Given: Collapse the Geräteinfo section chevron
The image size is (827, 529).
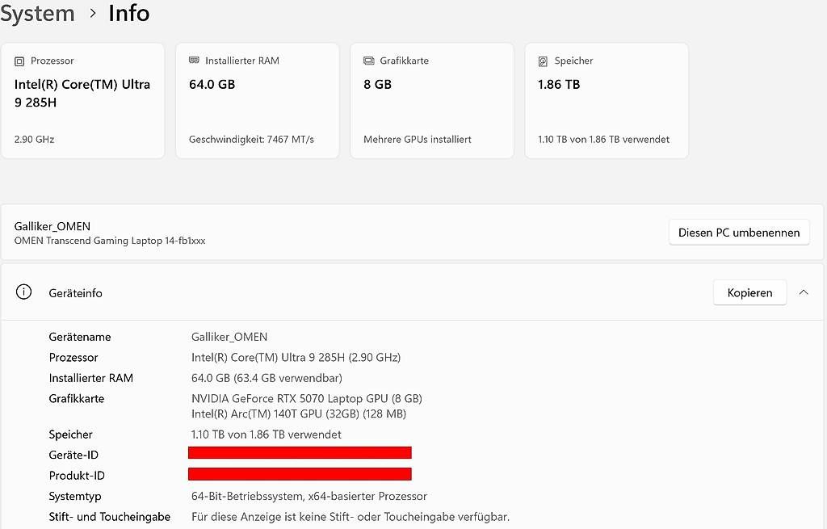Looking at the screenshot, I should pos(804,292).
